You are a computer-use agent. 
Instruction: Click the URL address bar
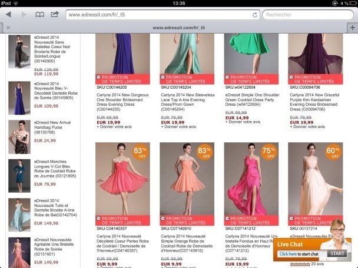click(x=159, y=14)
